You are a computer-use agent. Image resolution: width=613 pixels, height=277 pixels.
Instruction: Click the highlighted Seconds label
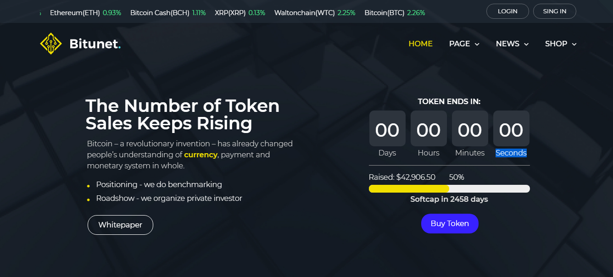pos(511,153)
